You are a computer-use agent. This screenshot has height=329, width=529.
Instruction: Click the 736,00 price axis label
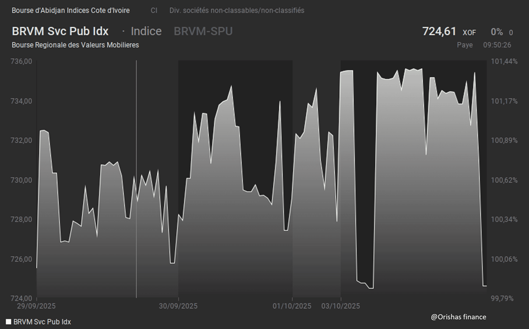(21, 62)
